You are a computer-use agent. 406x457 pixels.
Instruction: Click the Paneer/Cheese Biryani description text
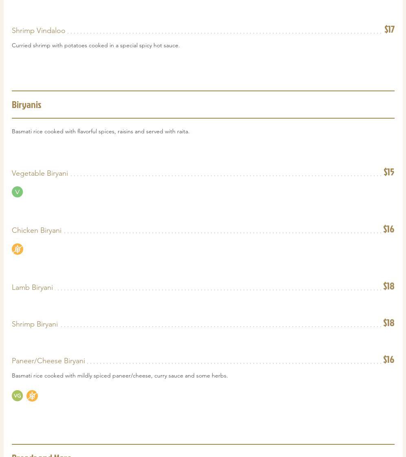point(120,376)
